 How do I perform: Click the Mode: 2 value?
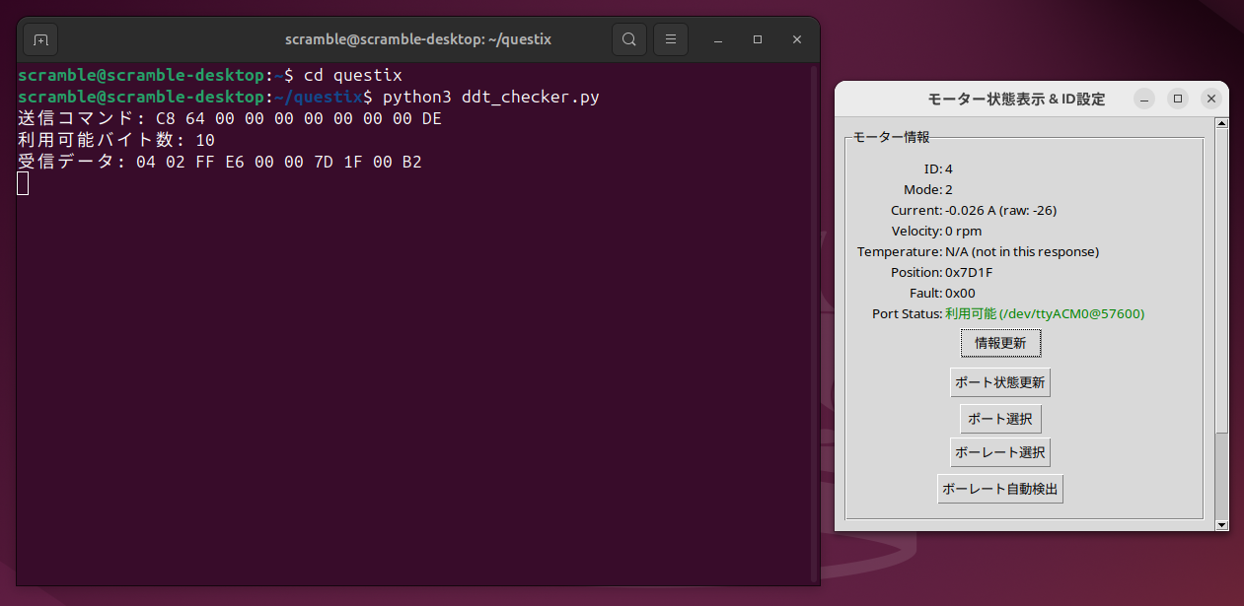[x=948, y=189]
